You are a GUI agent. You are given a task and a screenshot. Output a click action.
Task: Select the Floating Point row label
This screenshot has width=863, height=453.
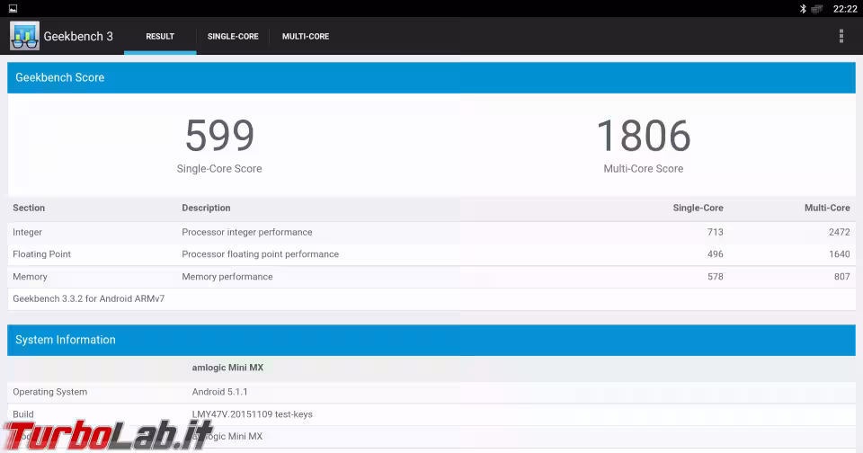coord(42,254)
